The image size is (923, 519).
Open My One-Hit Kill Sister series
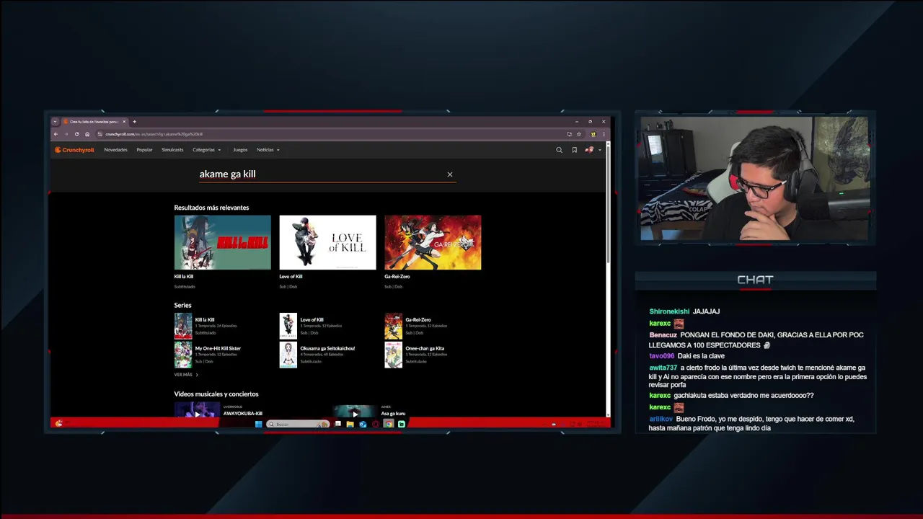point(218,349)
